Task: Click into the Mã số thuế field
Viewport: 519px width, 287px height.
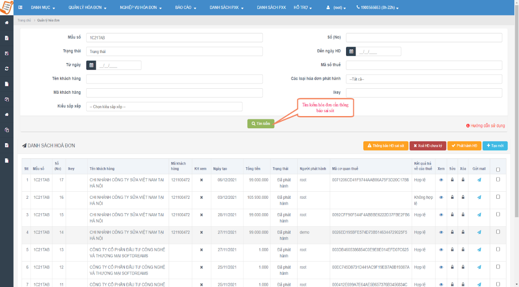Action: coord(424,65)
